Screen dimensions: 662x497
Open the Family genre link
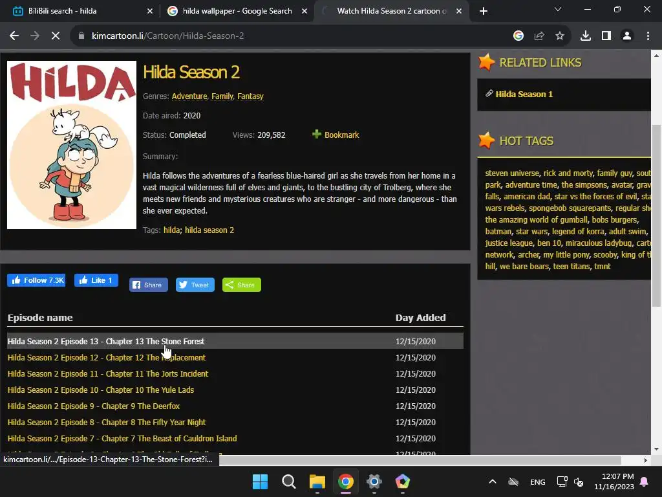(222, 96)
